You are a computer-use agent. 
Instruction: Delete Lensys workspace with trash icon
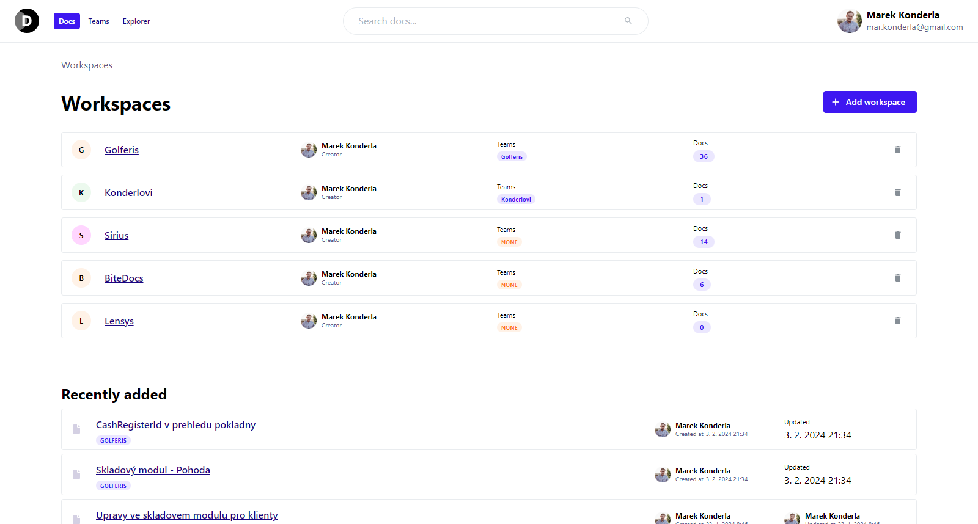click(x=898, y=321)
